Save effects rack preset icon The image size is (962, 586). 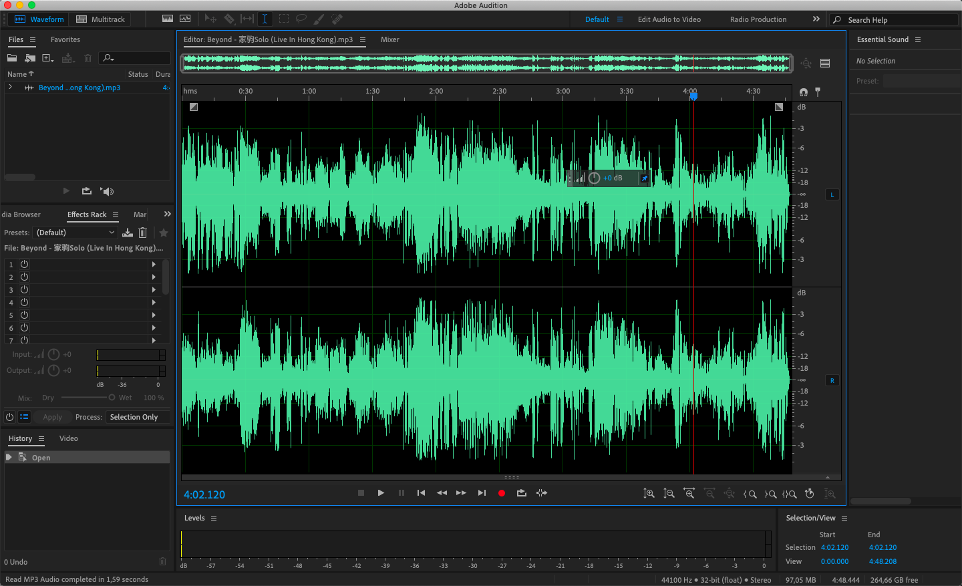pos(128,233)
